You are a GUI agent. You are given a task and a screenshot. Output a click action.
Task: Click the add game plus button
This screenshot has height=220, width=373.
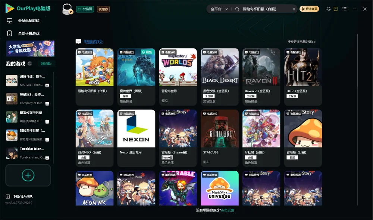28,175
